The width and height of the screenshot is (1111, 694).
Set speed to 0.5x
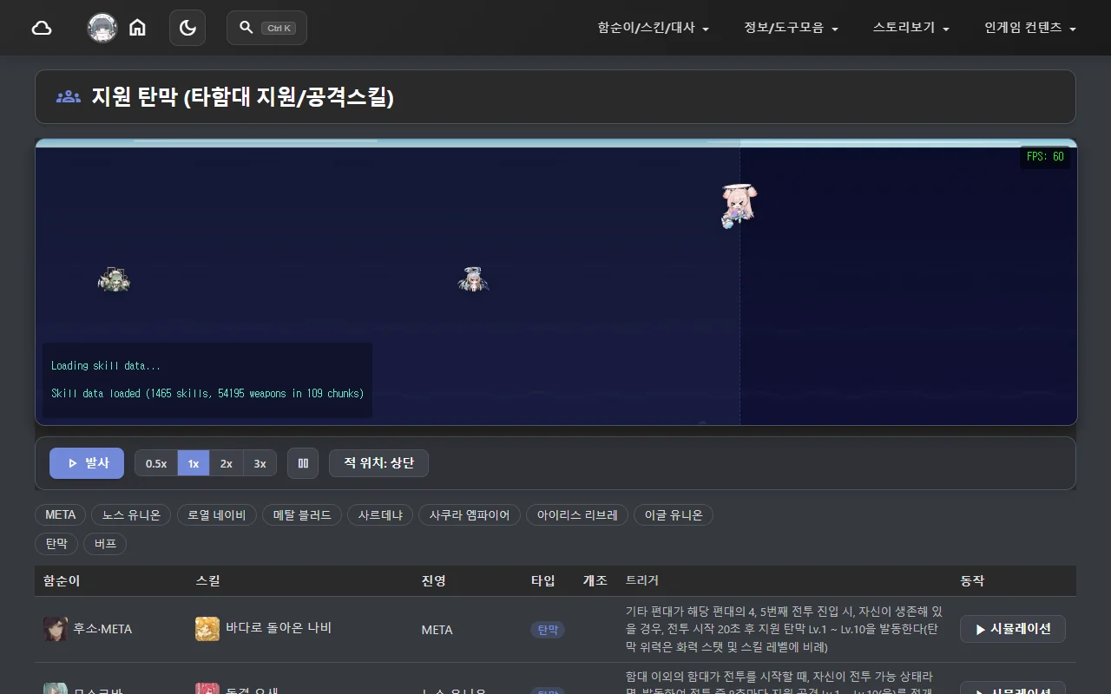(x=156, y=463)
